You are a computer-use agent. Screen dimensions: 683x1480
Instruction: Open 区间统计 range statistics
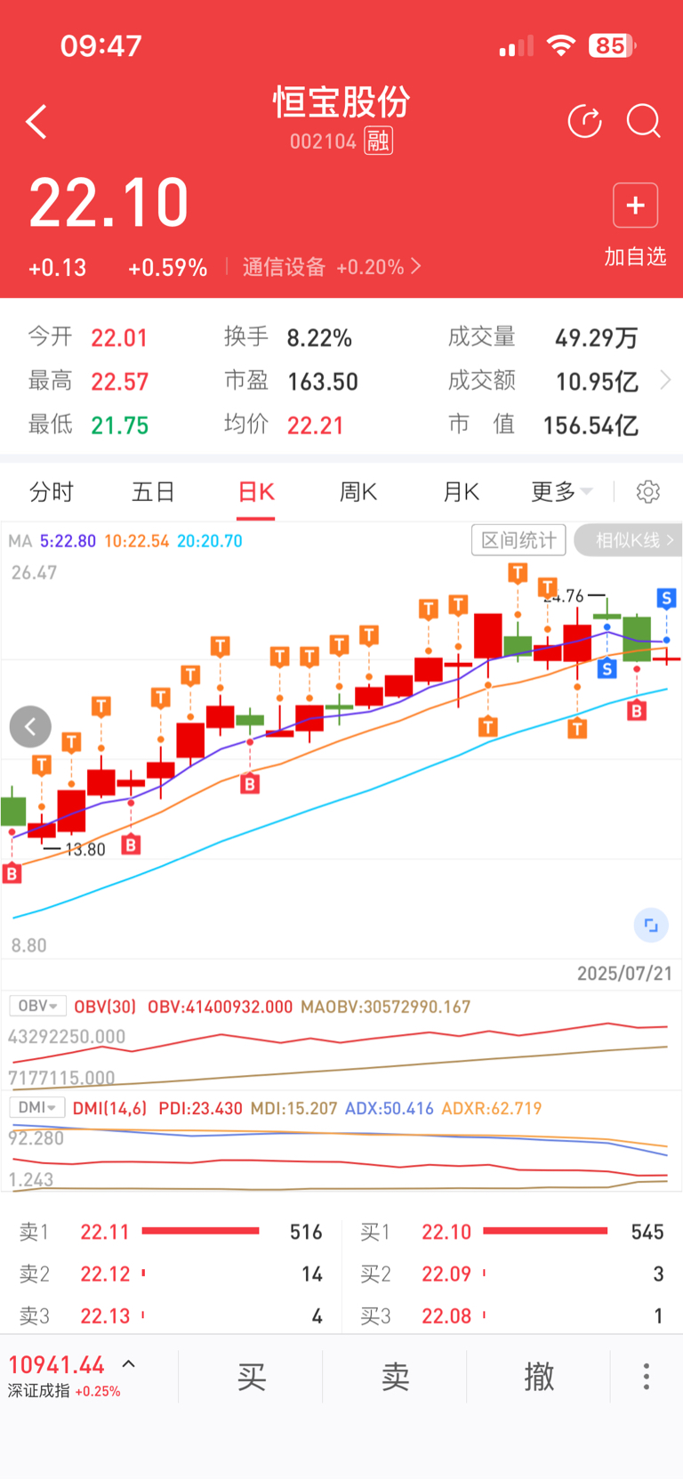[x=518, y=540]
